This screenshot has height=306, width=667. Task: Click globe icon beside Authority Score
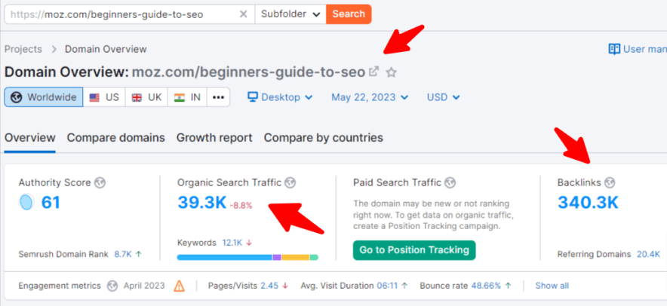coord(100,182)
